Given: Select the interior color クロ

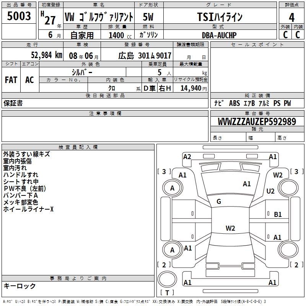Looking at the screenshot, I should click(x=112, y=88).
